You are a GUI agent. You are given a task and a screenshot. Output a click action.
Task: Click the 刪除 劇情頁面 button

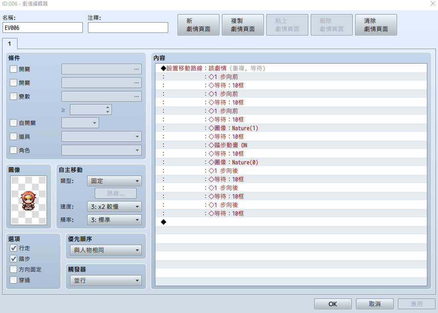[332, 25]
